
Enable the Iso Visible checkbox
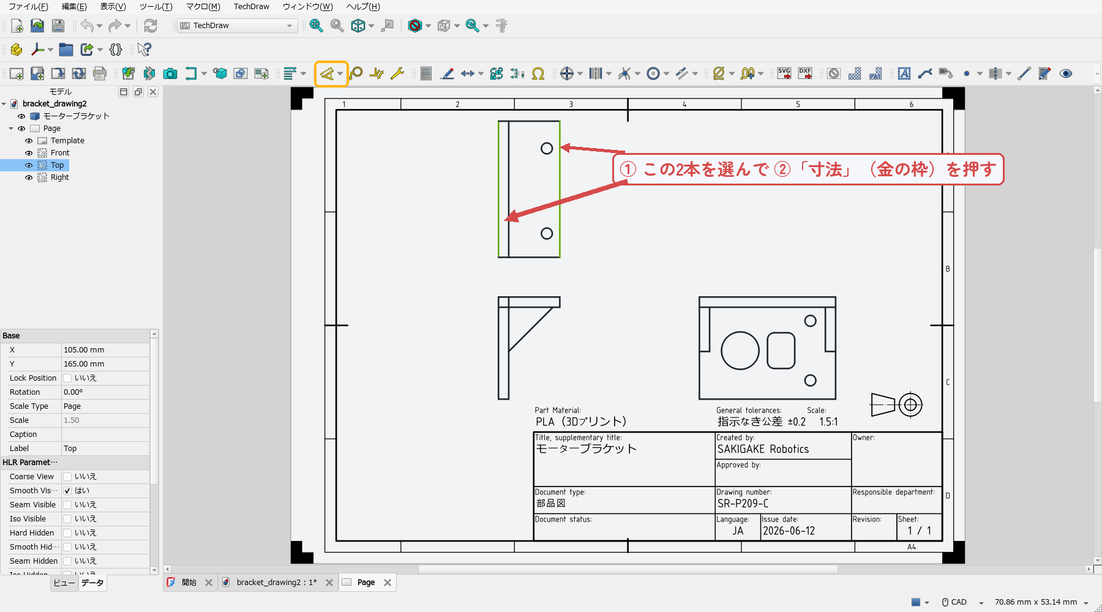tap(67, 519)
